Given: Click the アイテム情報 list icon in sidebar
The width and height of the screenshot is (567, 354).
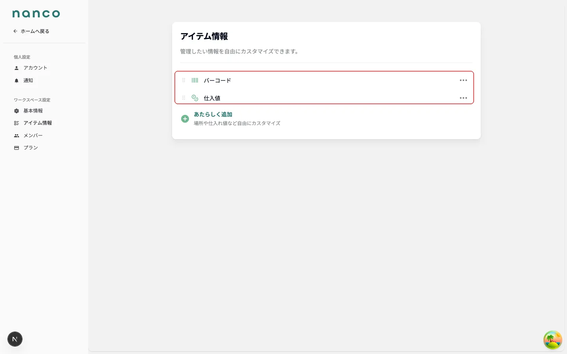Looking at the screenshot, I should tap(17, 123).
